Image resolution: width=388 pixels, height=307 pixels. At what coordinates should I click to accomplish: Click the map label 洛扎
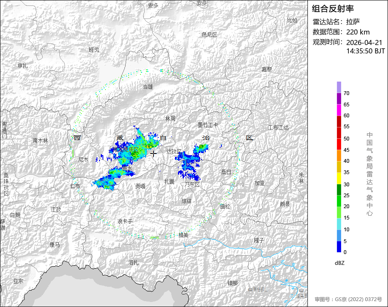click(133, 262)
